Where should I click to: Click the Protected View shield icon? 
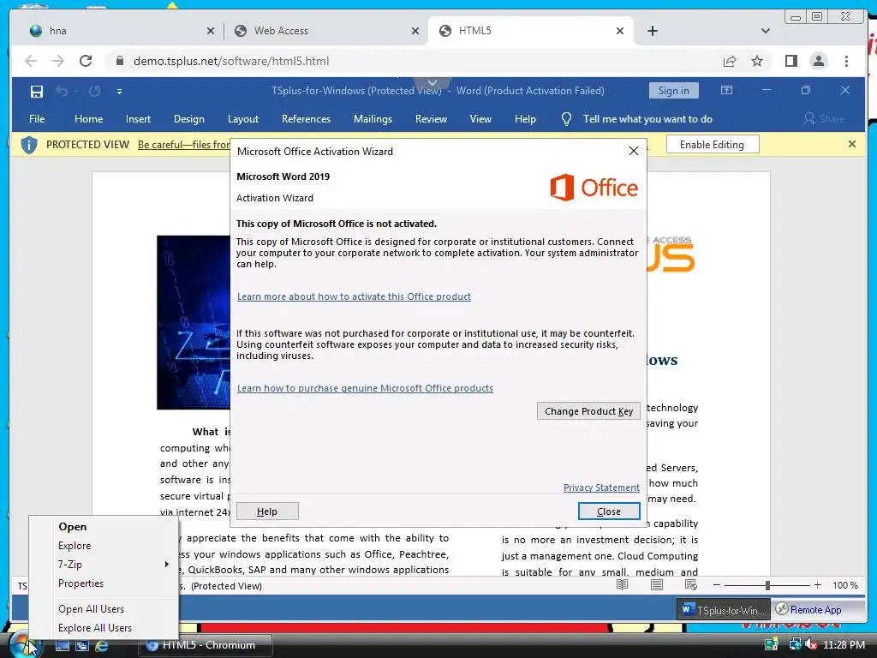click(28, 145)
